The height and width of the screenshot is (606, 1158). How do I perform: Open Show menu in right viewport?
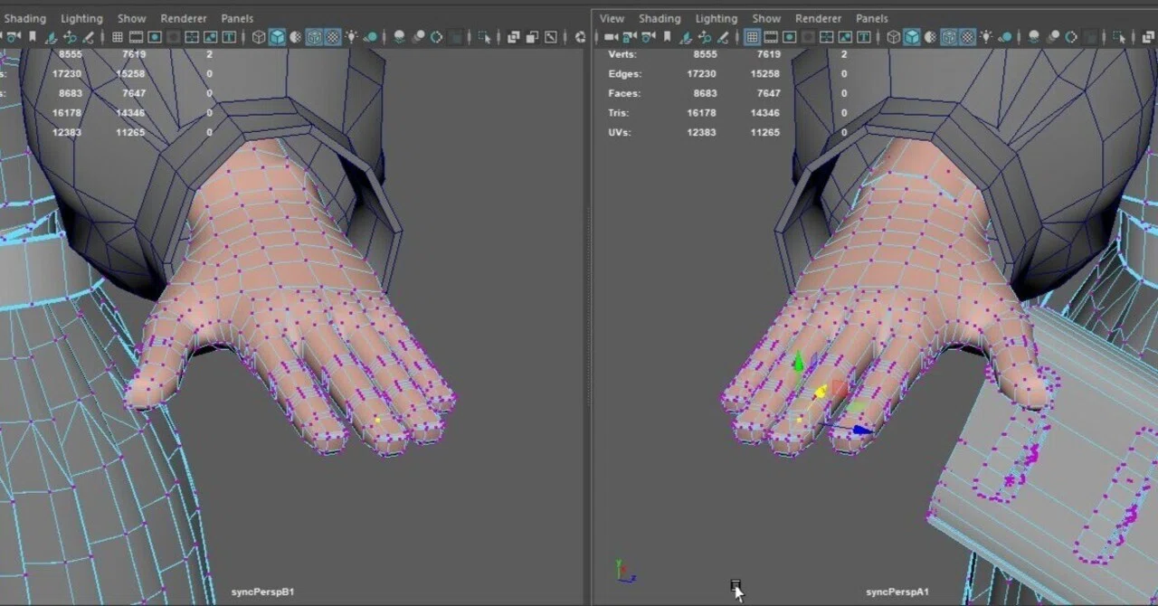(x=766, y=18)
